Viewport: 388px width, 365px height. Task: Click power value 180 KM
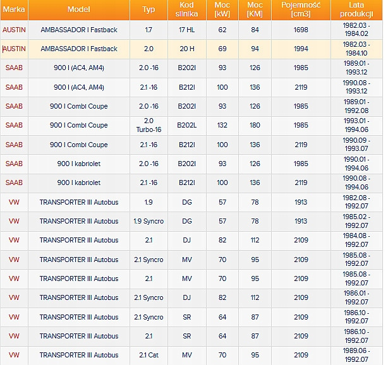[x=255, y=125]
